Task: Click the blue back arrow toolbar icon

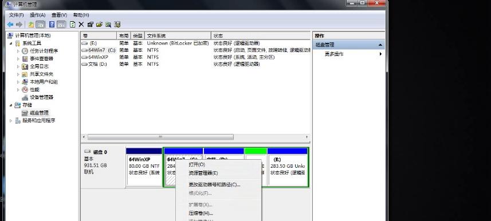Action: coord(10,25)
